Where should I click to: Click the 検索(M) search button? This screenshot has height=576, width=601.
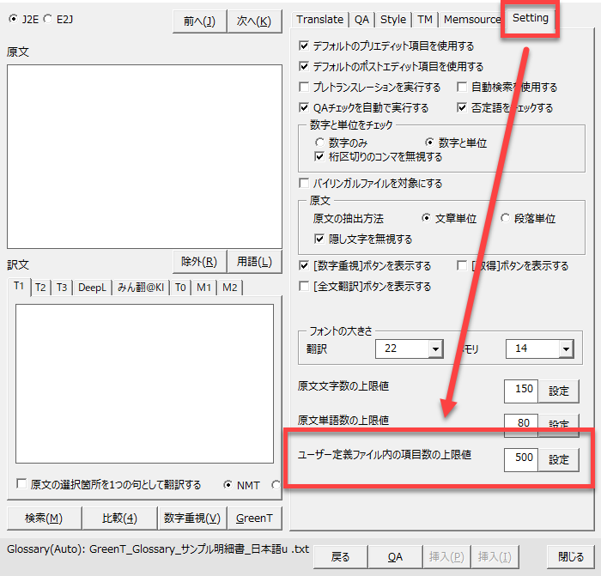[x=43, y=518]
